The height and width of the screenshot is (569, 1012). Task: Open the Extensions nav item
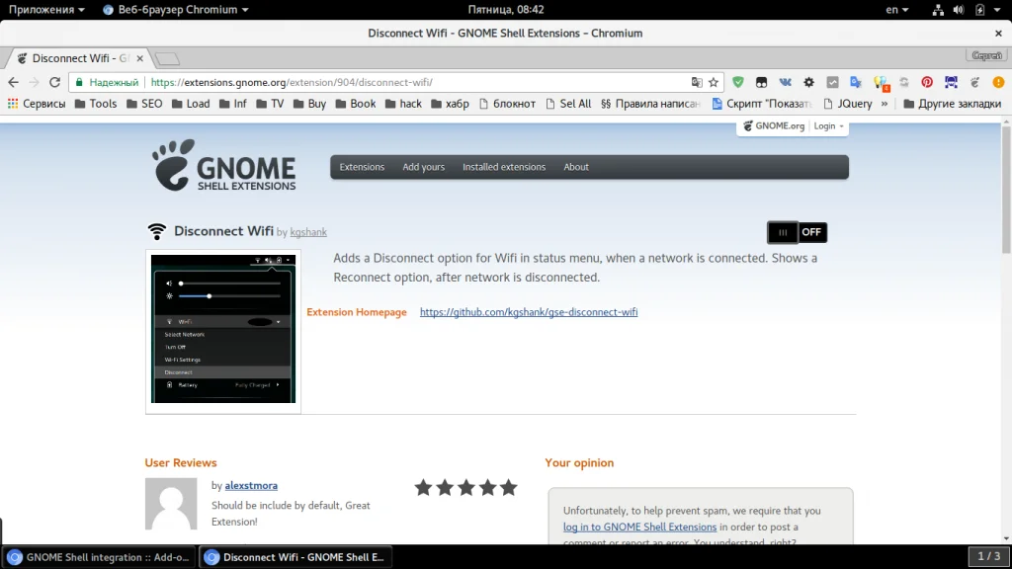pos(362,167)
